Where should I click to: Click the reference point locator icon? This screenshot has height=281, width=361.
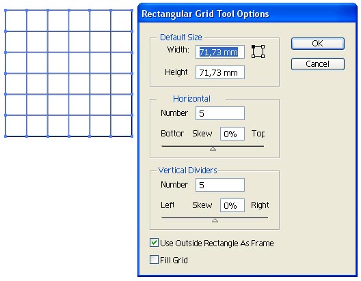(258, 51)
